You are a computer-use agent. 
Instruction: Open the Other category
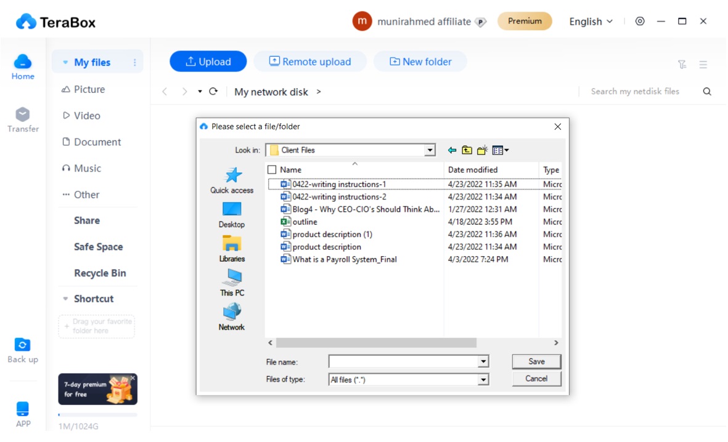[x=81, y=195]
